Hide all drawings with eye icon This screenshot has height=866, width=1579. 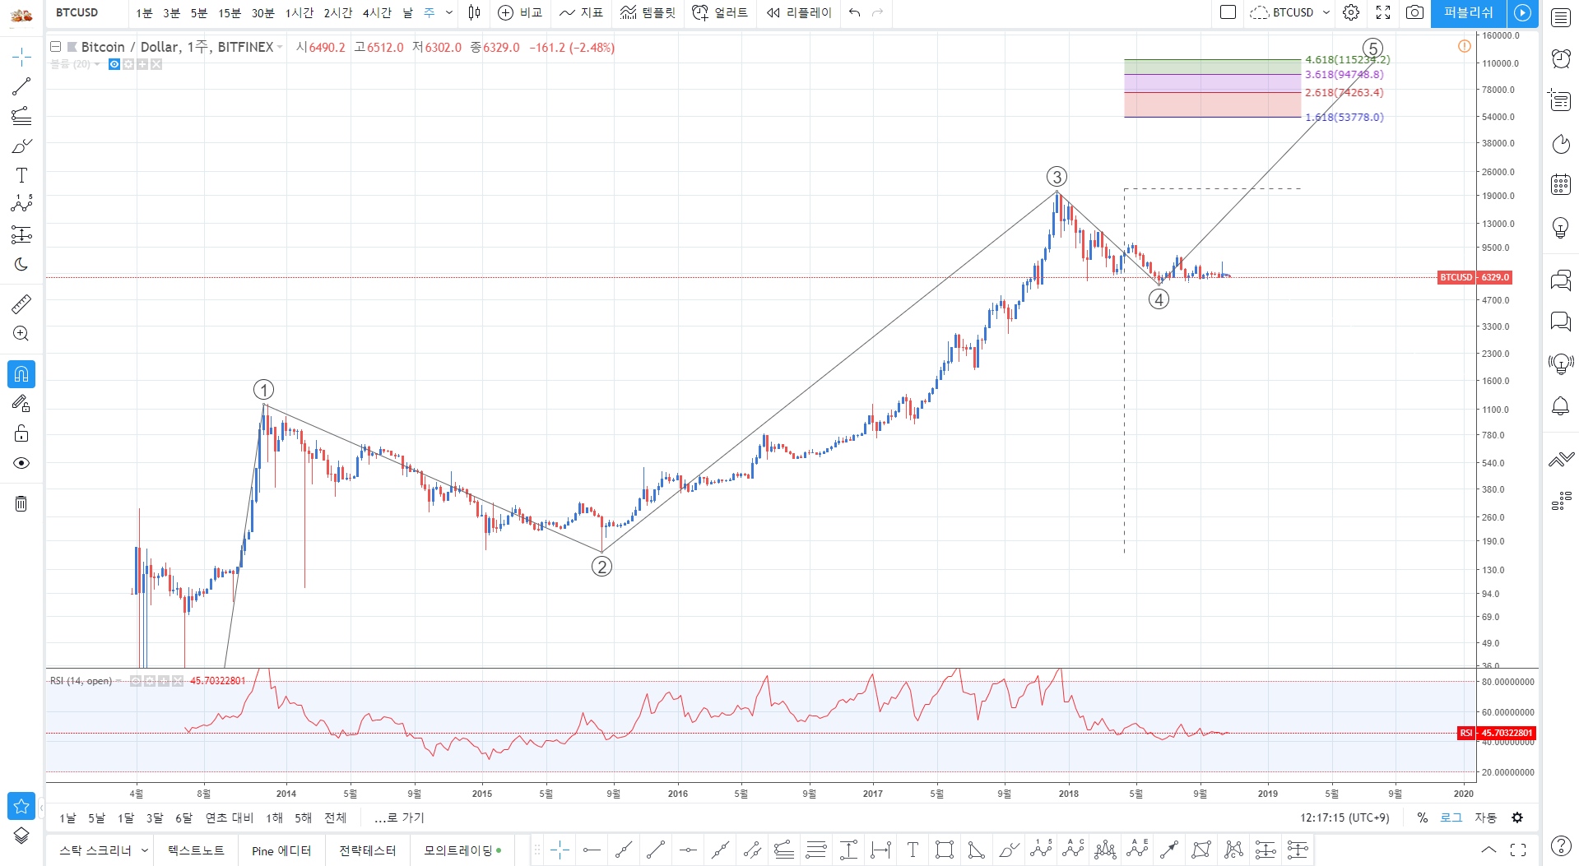click(x=21, y=463)
